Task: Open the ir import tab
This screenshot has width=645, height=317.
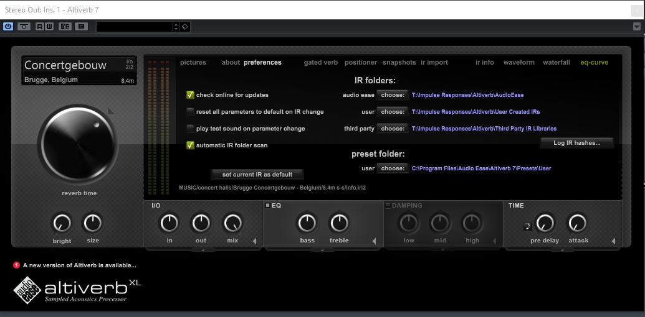Action: (x=434, y=62)
